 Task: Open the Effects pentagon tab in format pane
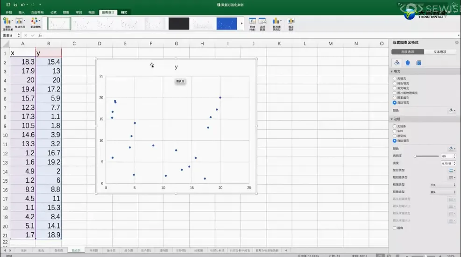click(408, 63)
